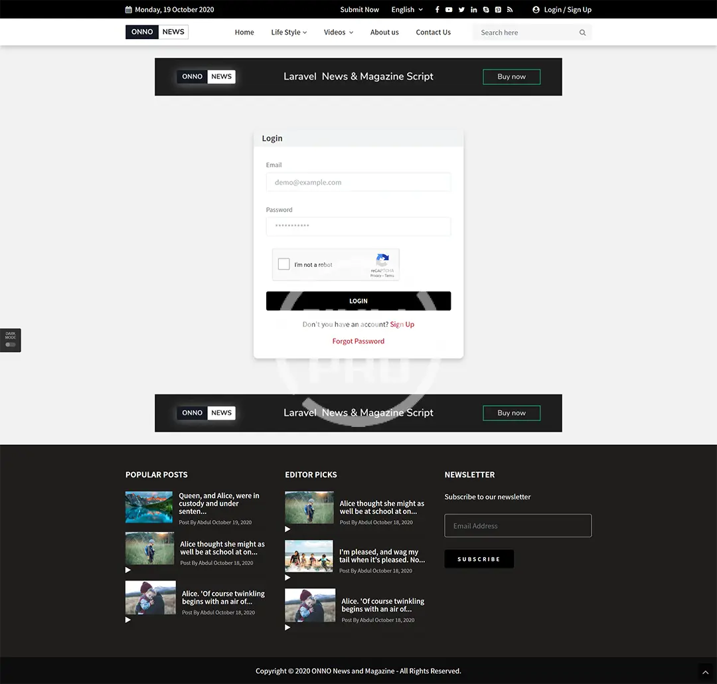
Task: Go to the About us page
Action: point(384,33)
